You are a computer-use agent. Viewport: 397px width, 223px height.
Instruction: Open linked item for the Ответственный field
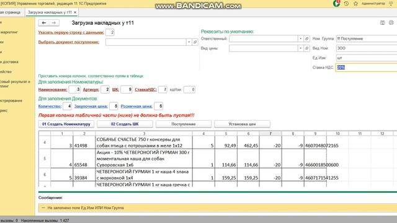point(306,38)
